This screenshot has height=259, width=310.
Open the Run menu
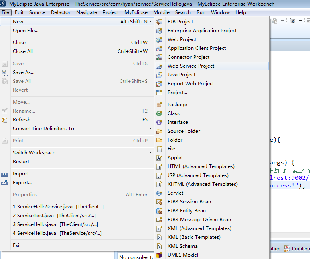pyautogui.click(x=201, y=12)
